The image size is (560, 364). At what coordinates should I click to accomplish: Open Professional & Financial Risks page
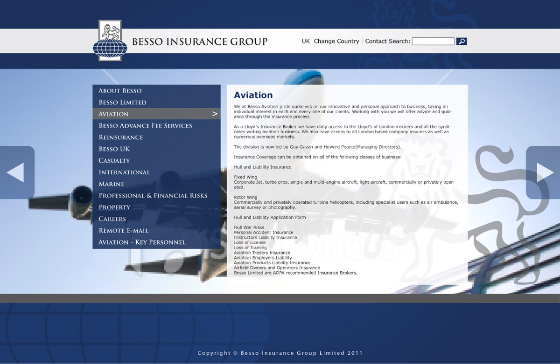tap(153, 195)
